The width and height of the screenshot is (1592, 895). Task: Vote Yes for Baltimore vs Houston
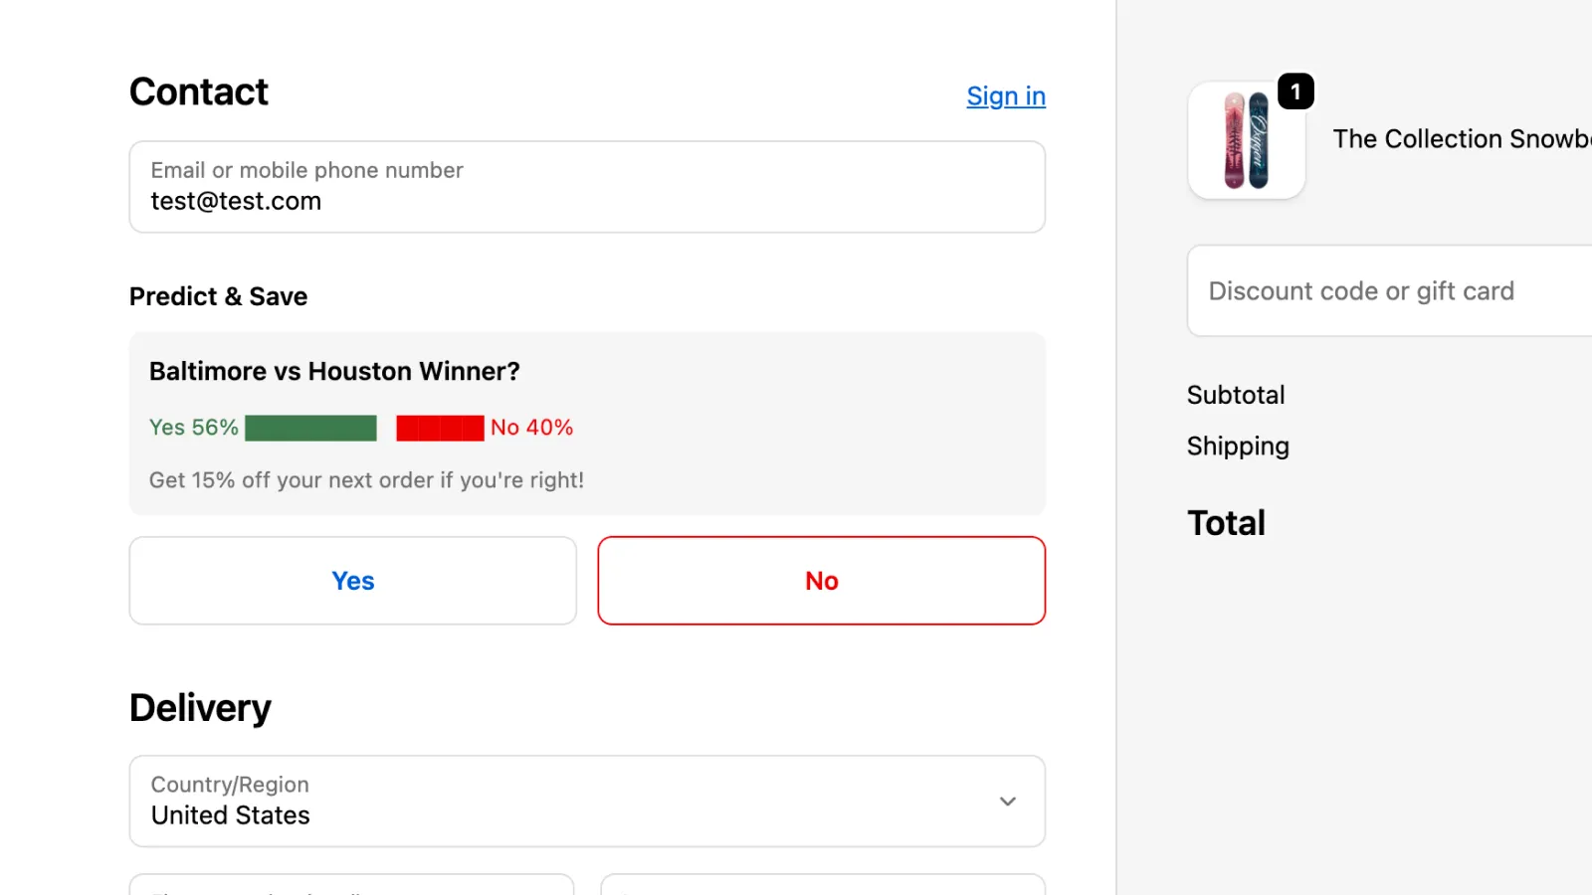[352, 581]
